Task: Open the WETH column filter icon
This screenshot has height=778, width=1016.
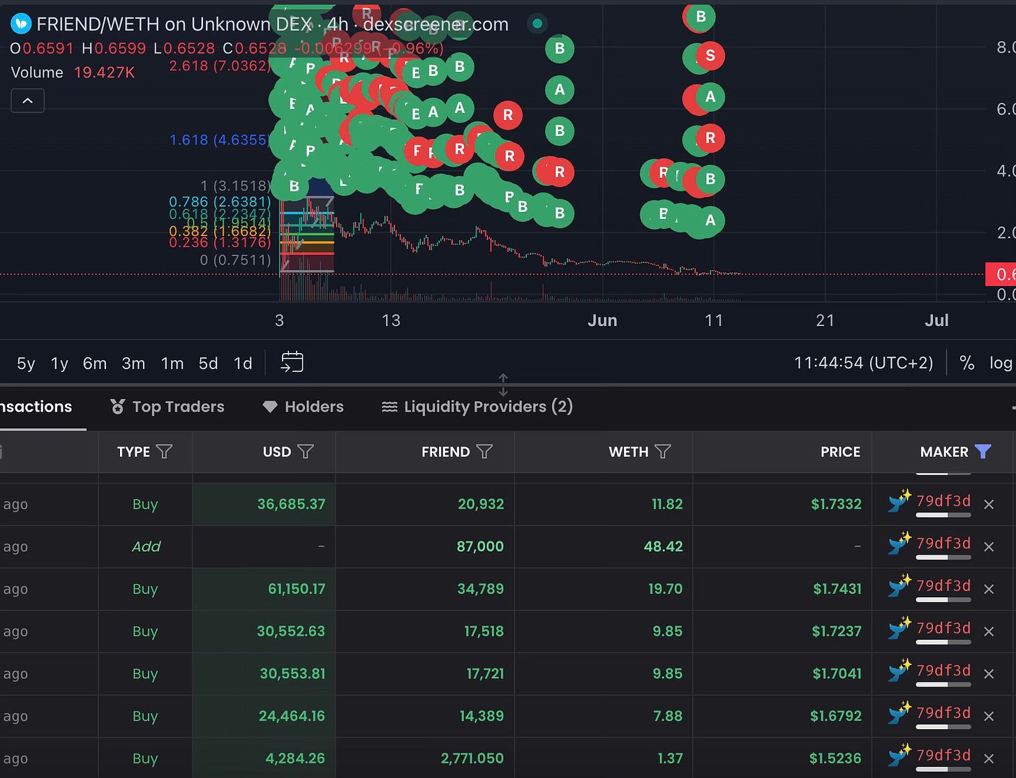Action: (663, 452)
